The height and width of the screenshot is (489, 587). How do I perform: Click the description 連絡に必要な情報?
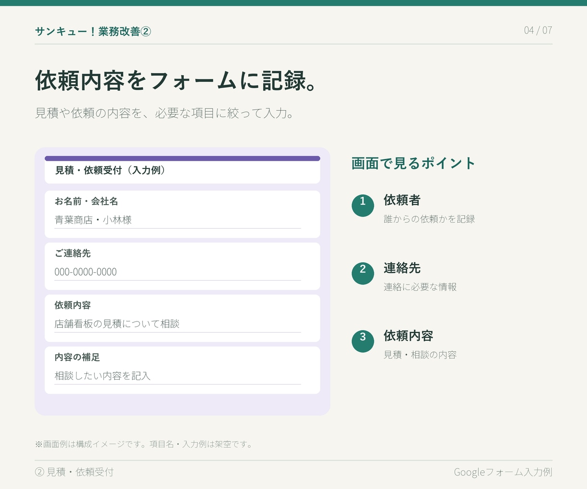[x=420, y=287]
